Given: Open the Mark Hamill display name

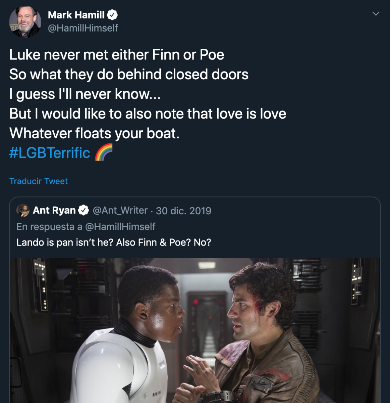Looking at the screenshot, I should pos(76,15).
